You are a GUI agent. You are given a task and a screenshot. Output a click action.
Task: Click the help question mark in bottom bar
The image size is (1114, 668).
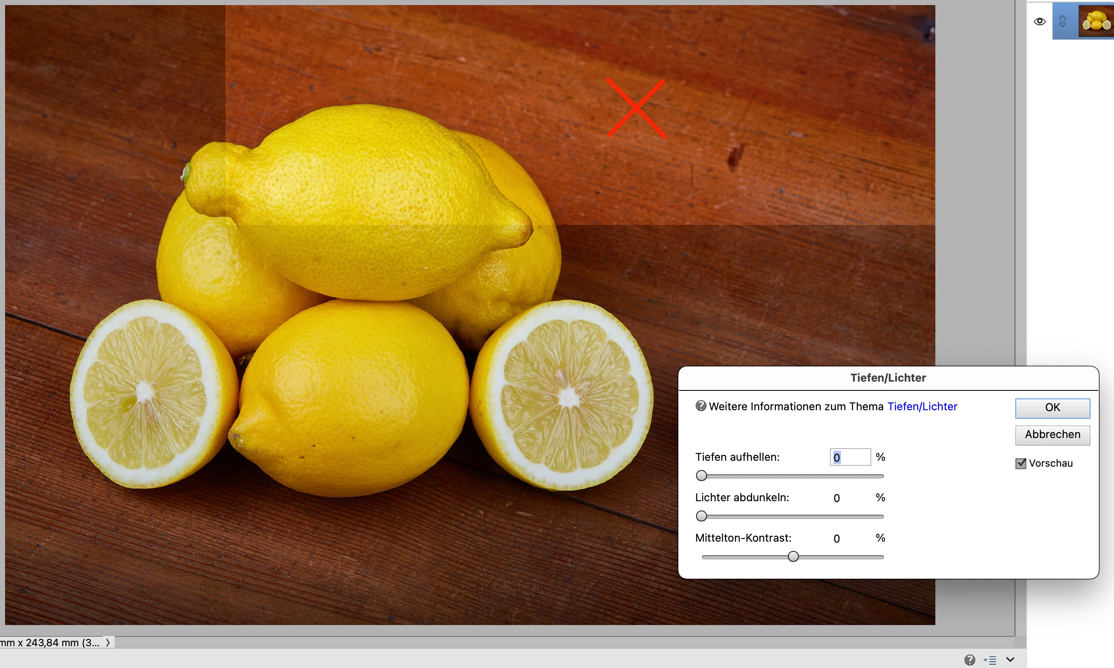(x=969, y=660)
